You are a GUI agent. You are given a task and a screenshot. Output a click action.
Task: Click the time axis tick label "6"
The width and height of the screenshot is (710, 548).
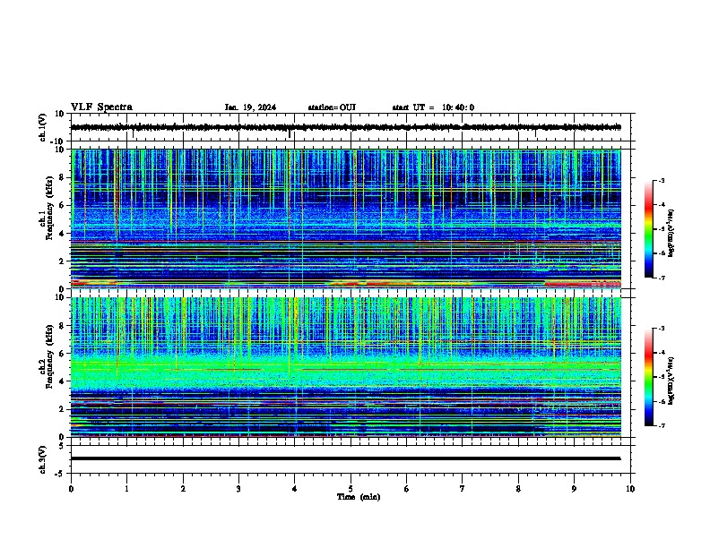(407, 489)
